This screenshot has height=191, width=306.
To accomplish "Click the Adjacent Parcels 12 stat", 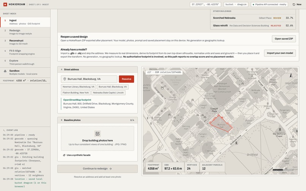I will coord(212,167).
